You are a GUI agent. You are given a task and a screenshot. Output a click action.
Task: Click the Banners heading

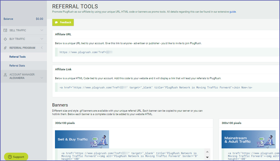[60, 105]
